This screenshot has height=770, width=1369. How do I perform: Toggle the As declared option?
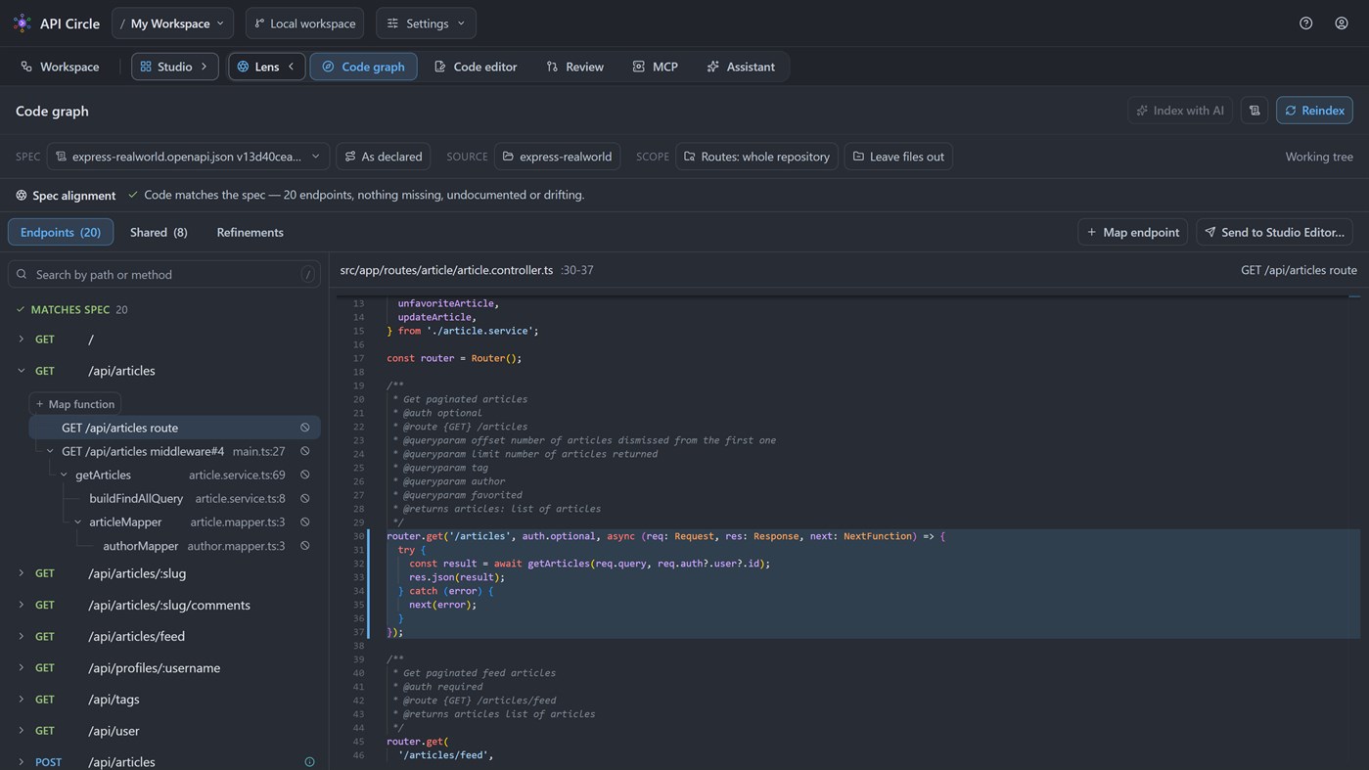tap(384, 157)
